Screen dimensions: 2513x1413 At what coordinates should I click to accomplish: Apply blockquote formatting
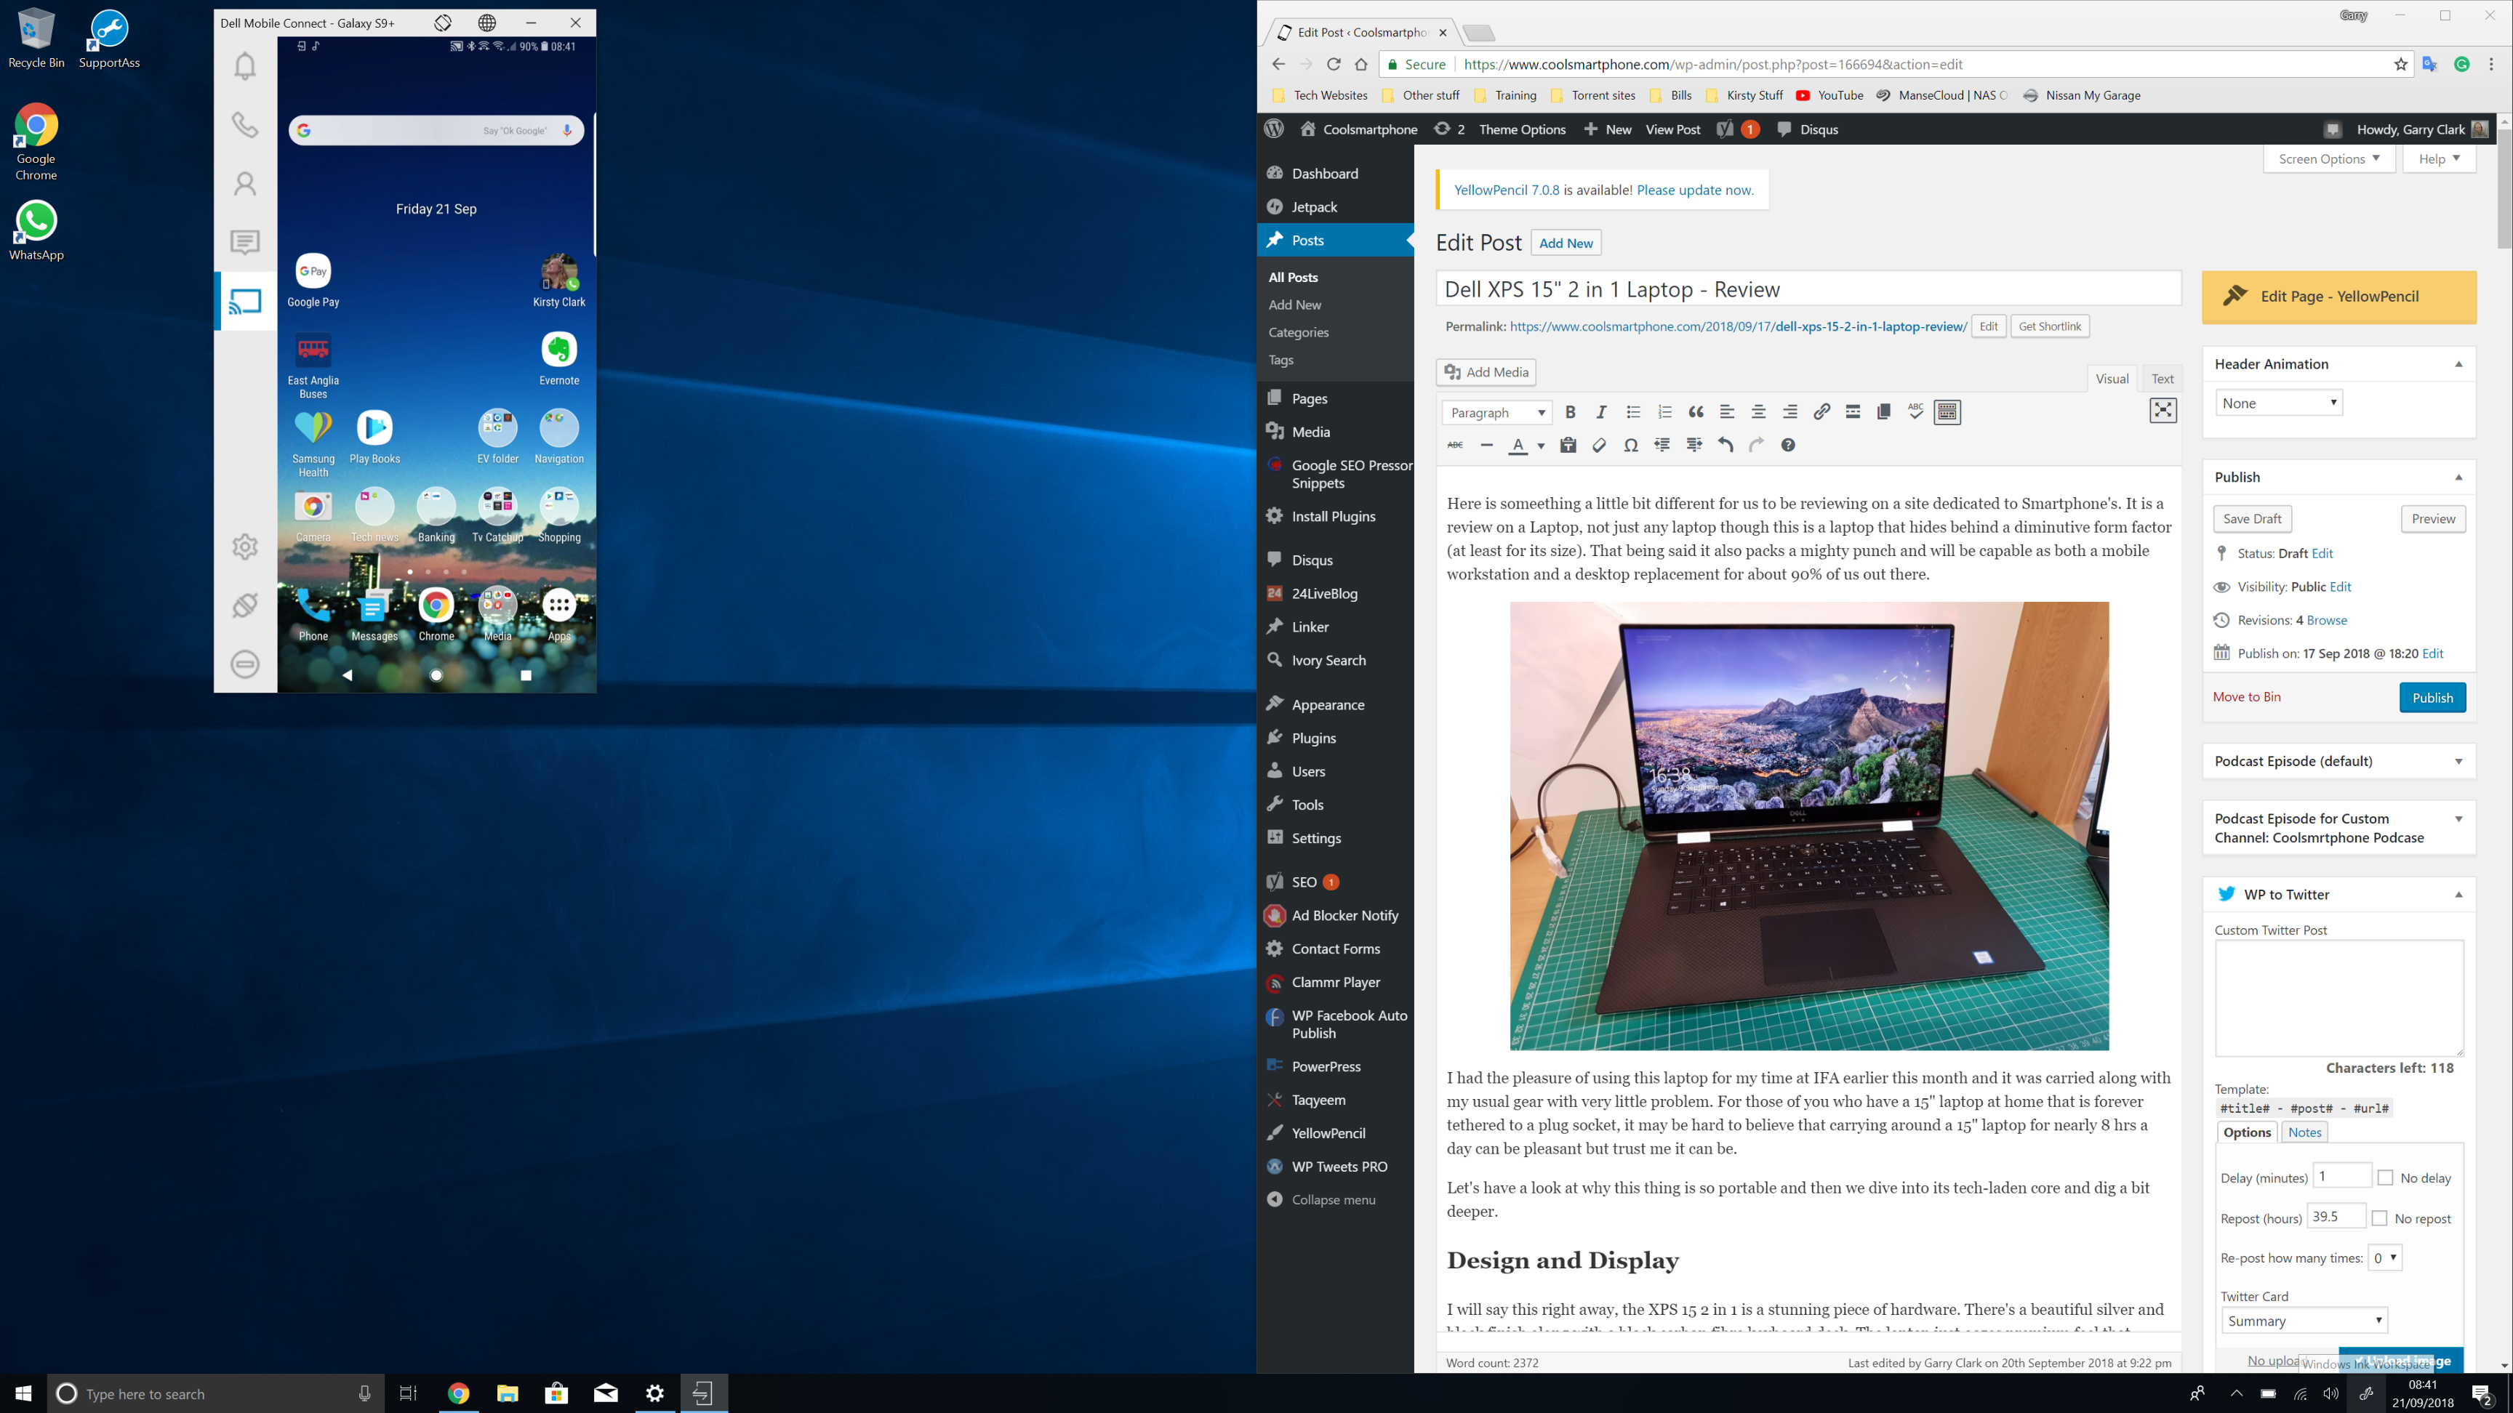1696,413
